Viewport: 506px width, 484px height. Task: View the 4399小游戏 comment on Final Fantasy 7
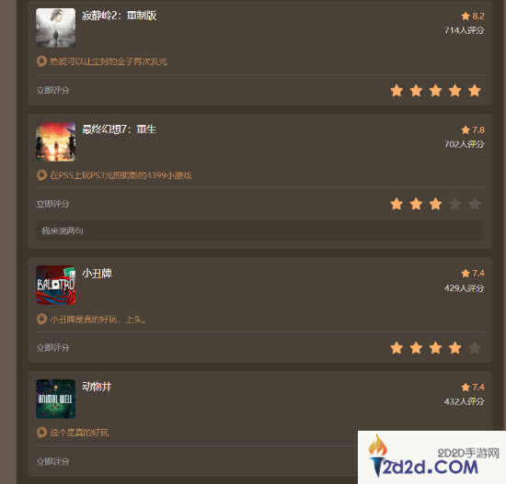click(121, 175)
